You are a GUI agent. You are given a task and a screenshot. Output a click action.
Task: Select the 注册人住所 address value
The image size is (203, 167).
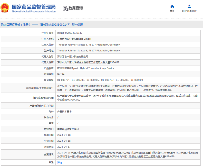89,45
